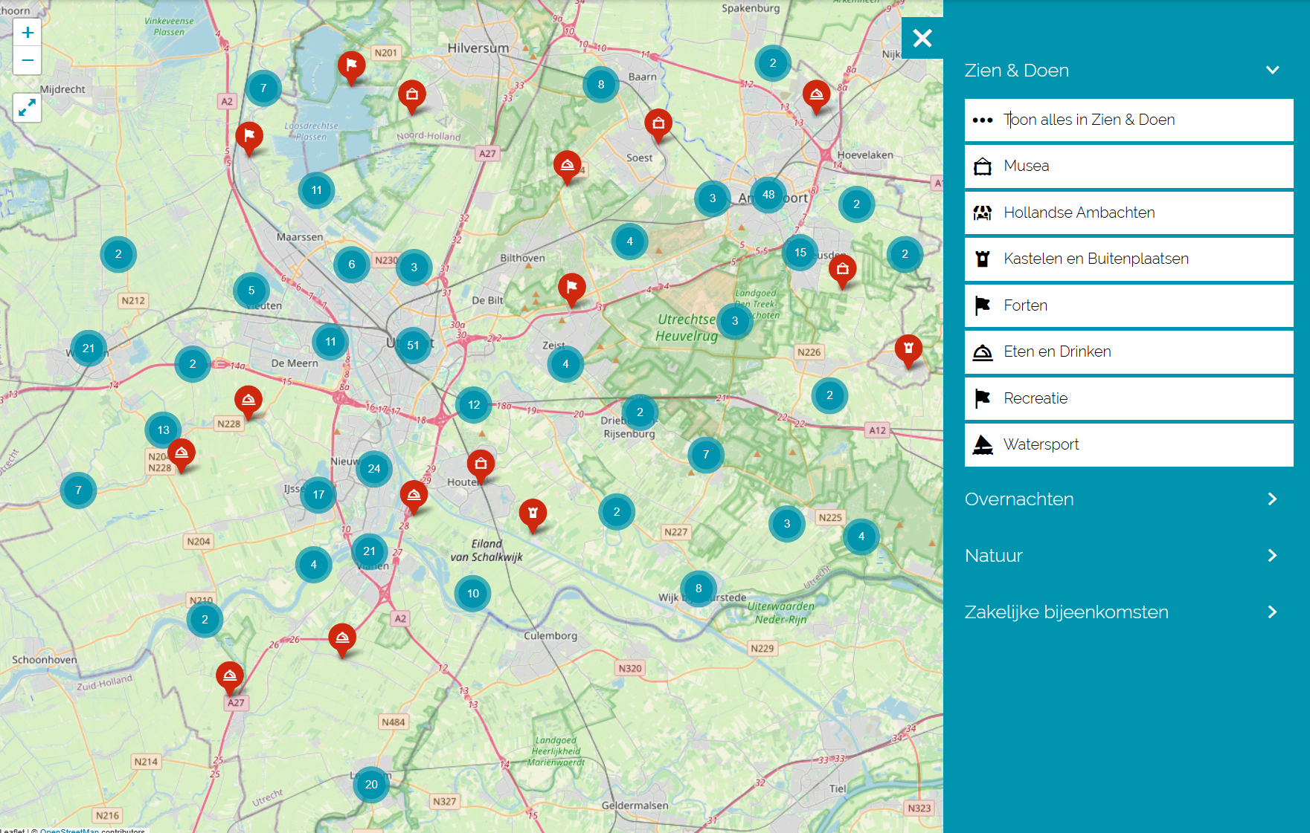Select the Hollandse Ambachten category
Image resolution: width=1310 pixels, height=833 pixels.
coord(1128,213)
